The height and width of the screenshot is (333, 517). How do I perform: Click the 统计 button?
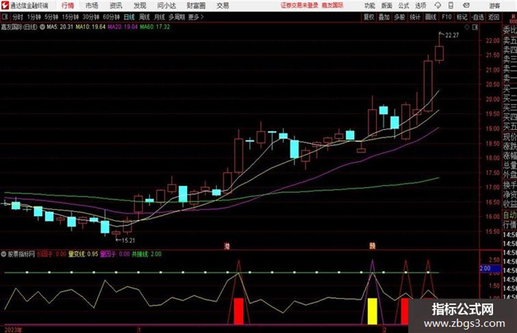pyautogui.click(x=415, y=17)
